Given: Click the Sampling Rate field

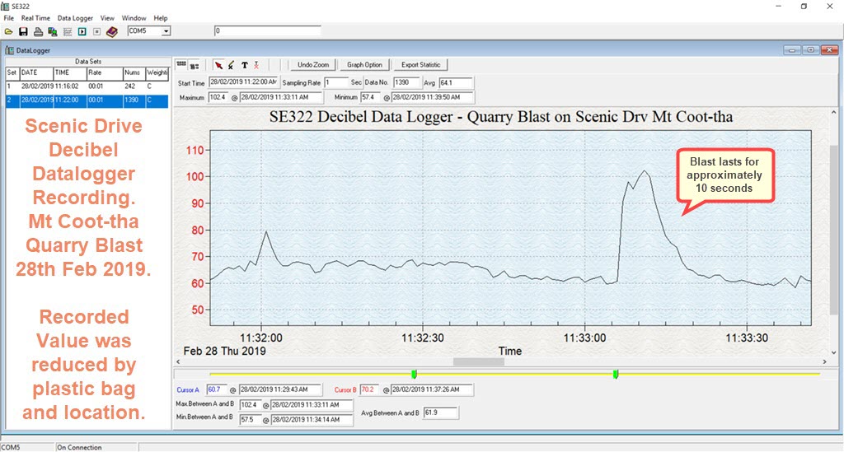Looking at the screenshot, I should pyautogui.click(x=336, y=82).
